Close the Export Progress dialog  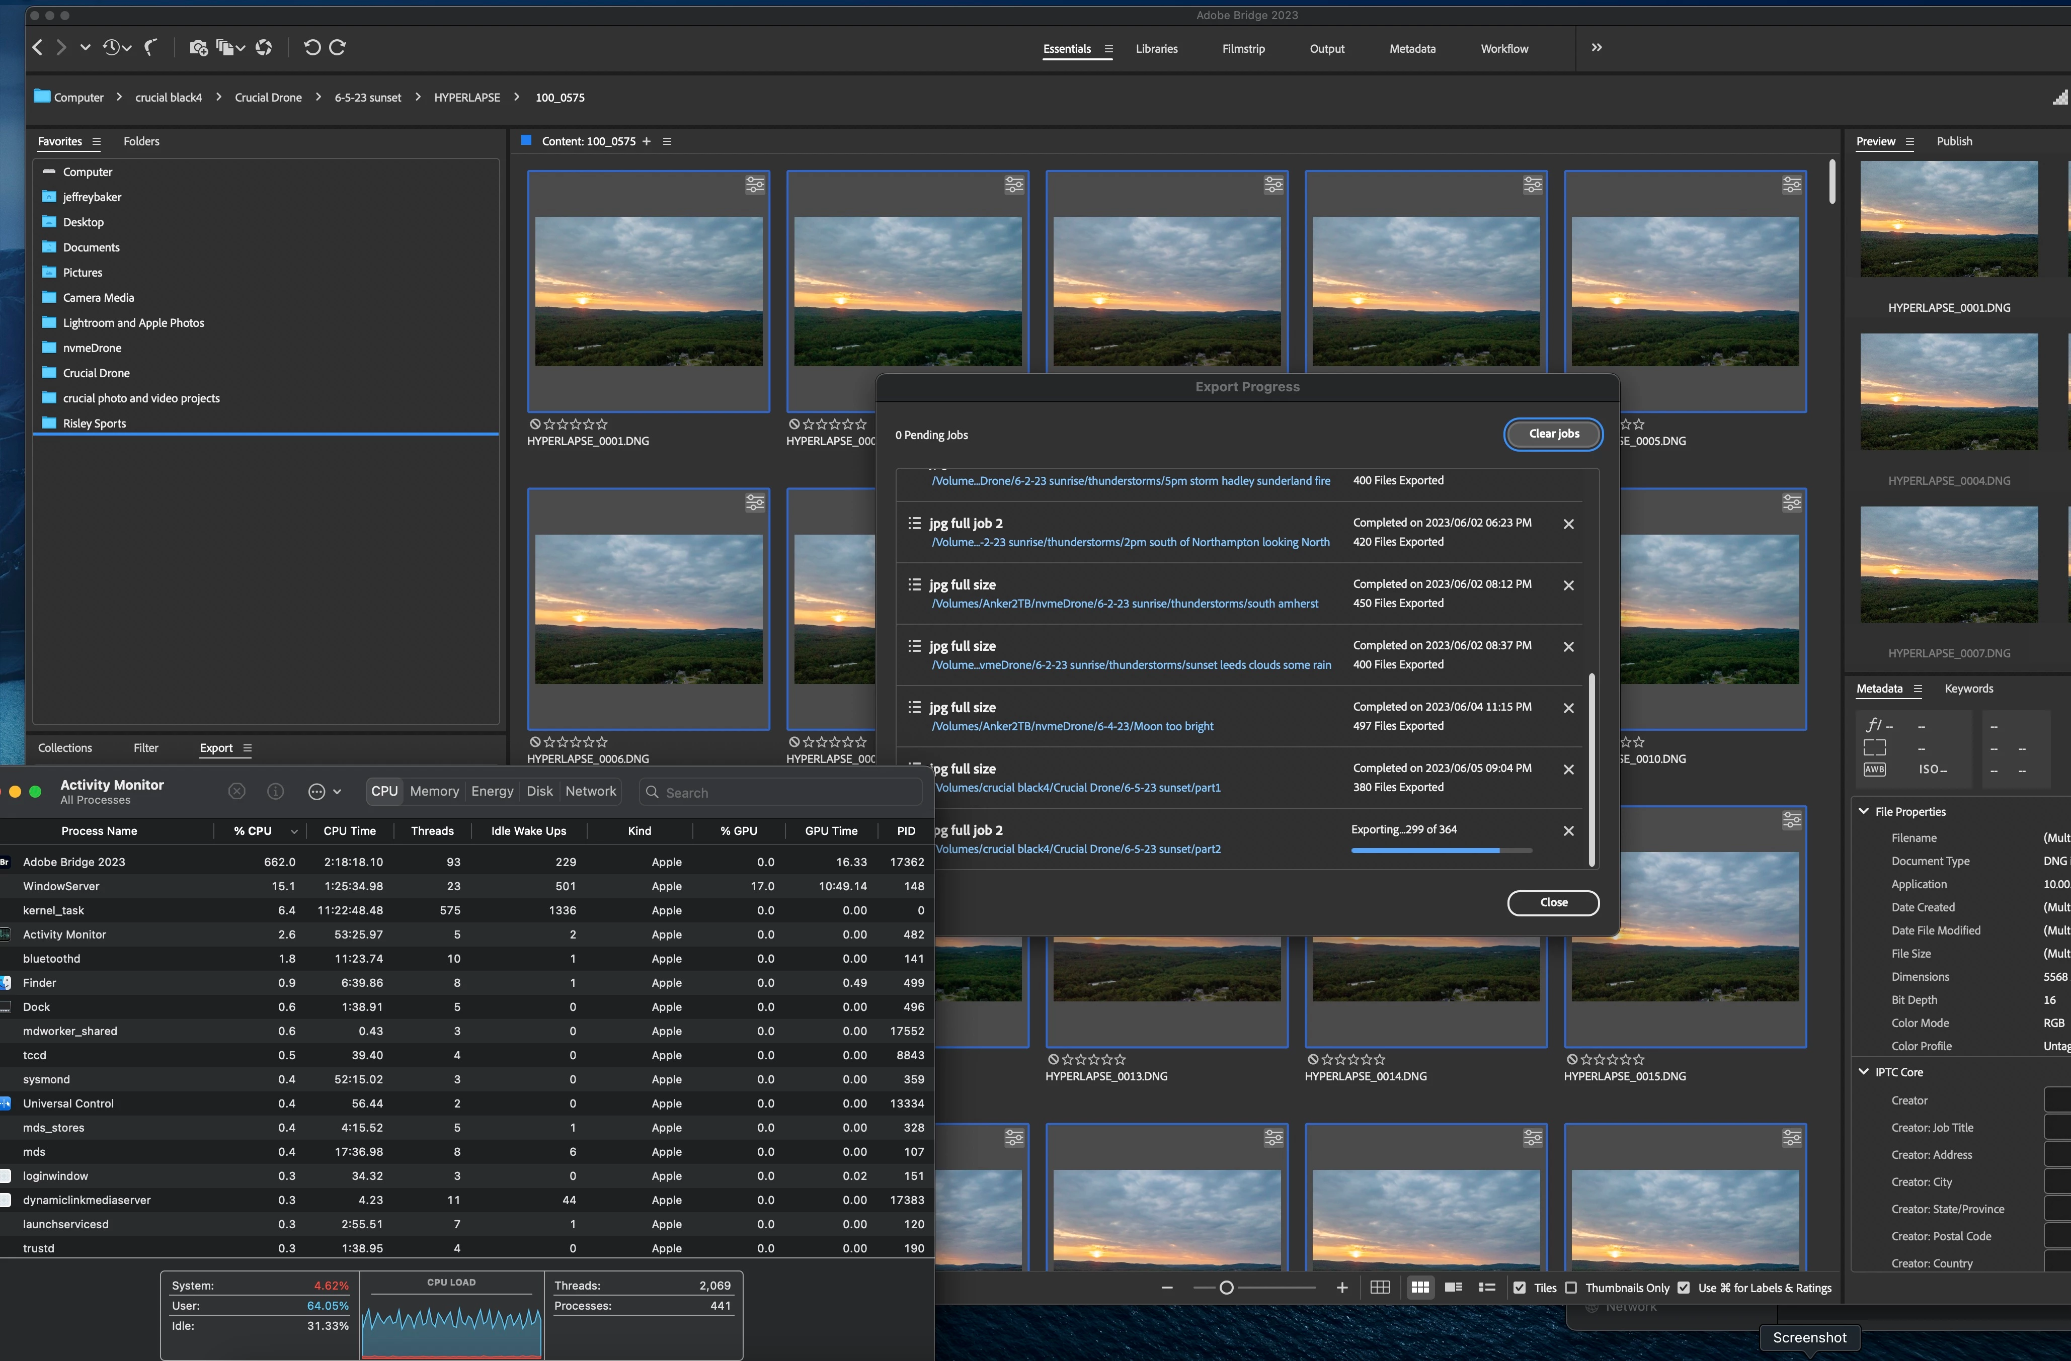click(x=1553, y=902)
